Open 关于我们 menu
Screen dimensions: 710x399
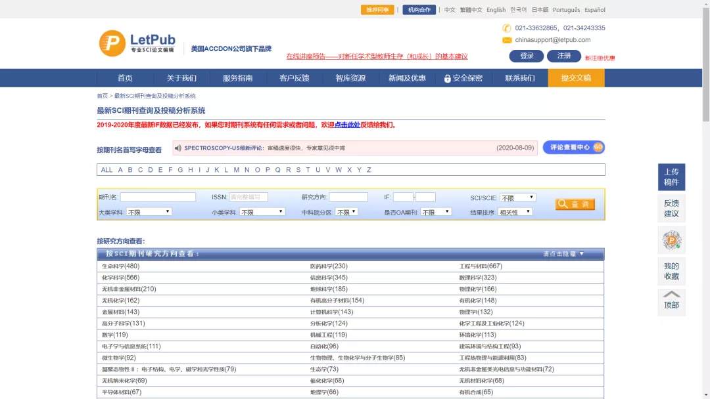pyautogui.click(x=181, y=78)
